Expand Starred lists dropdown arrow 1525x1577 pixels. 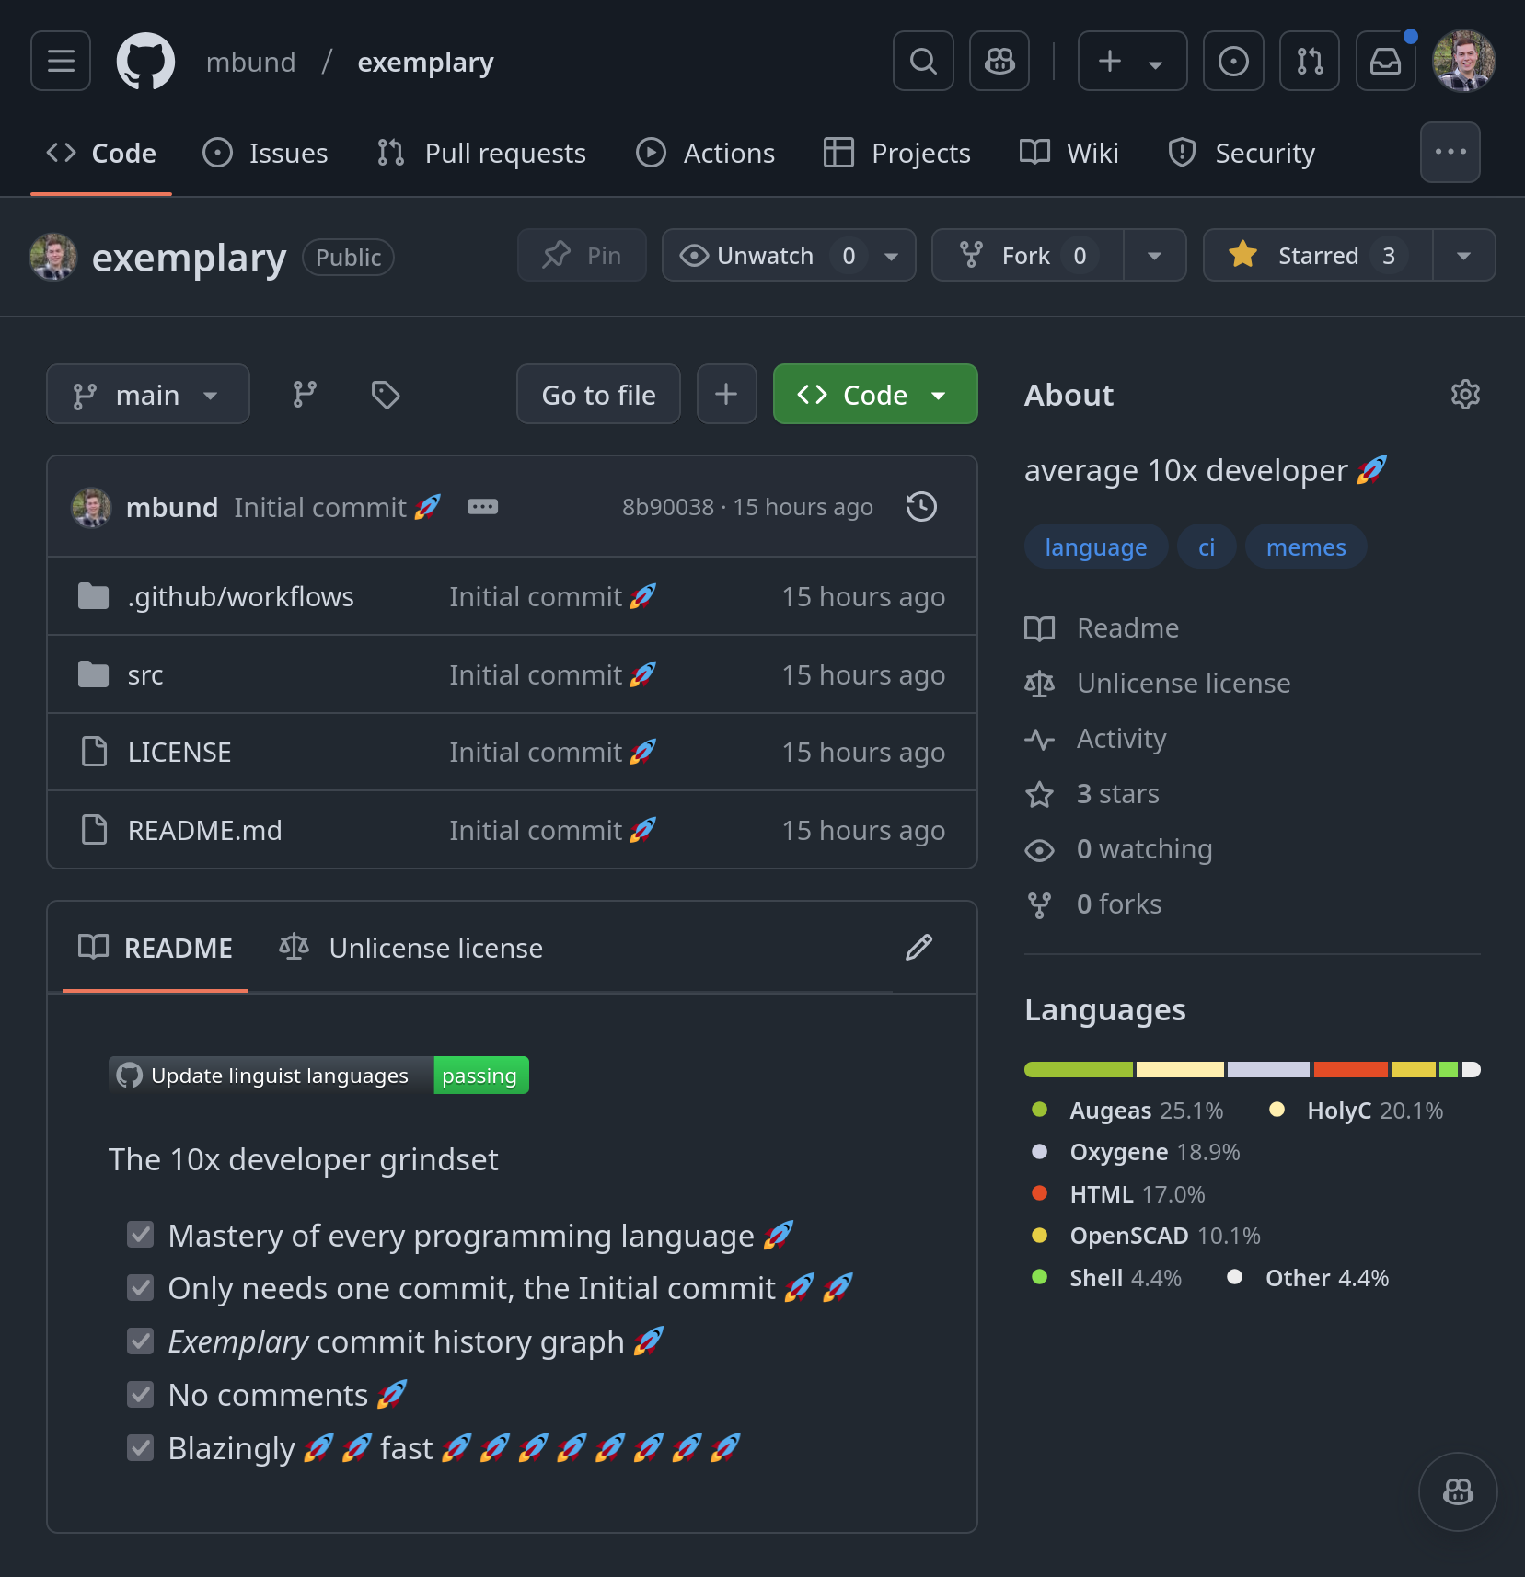[x=1464, y=256]
